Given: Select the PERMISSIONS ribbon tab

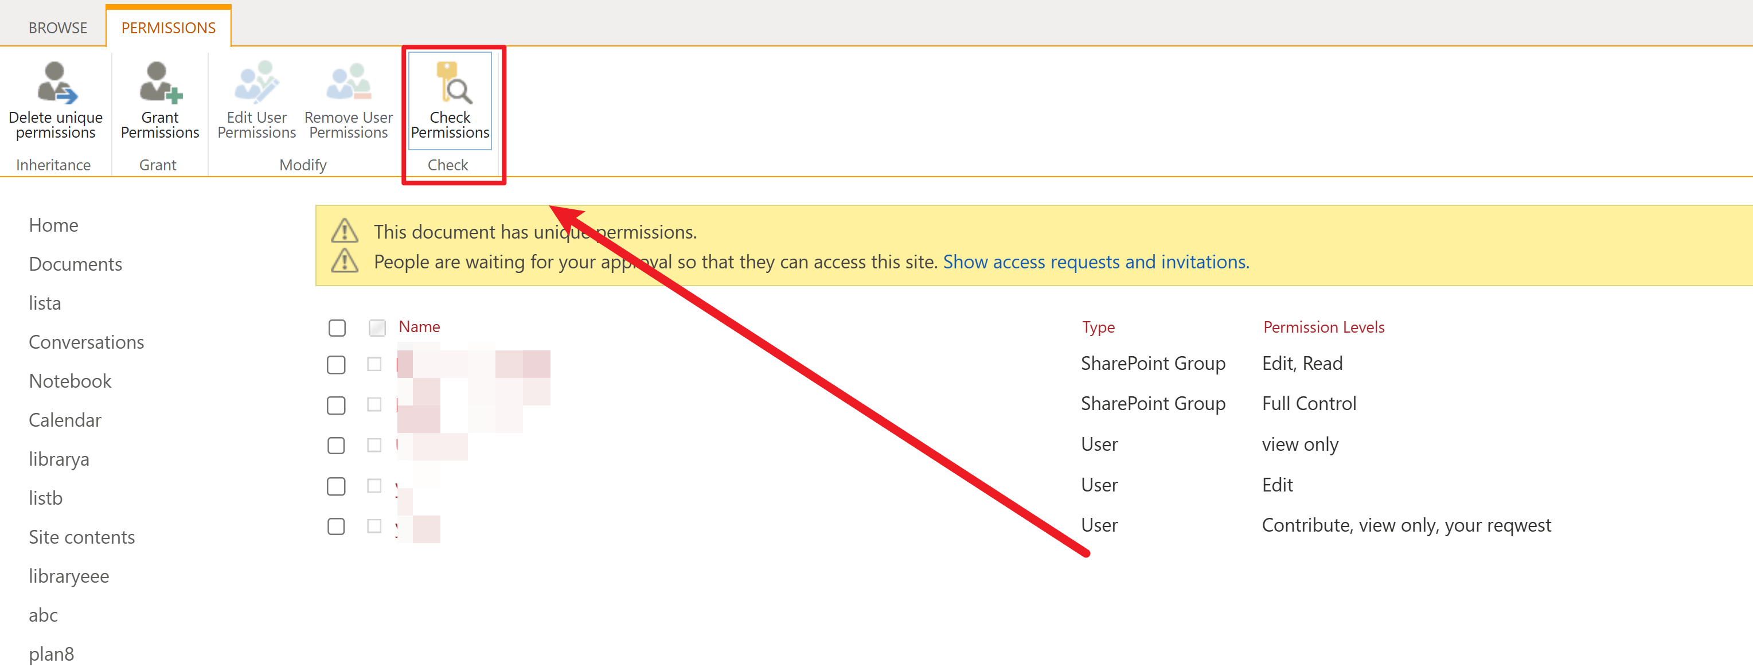Looking at the screenshot, I should 168,28.
